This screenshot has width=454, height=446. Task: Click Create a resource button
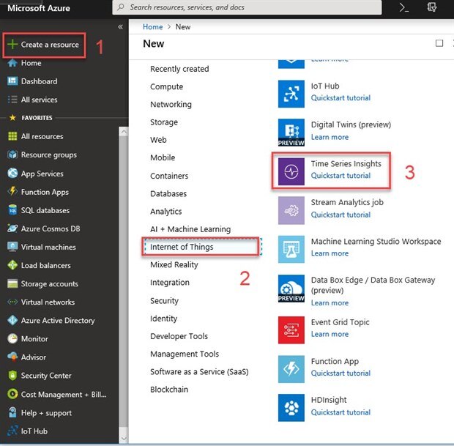pos(43,45)
